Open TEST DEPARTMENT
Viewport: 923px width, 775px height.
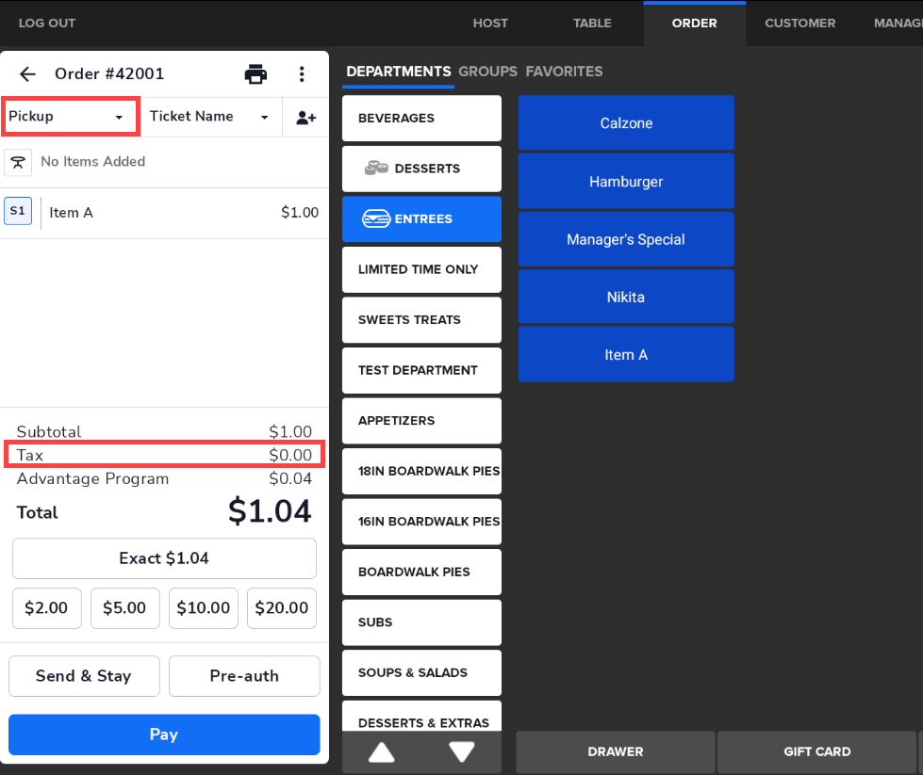click(421, 370)
